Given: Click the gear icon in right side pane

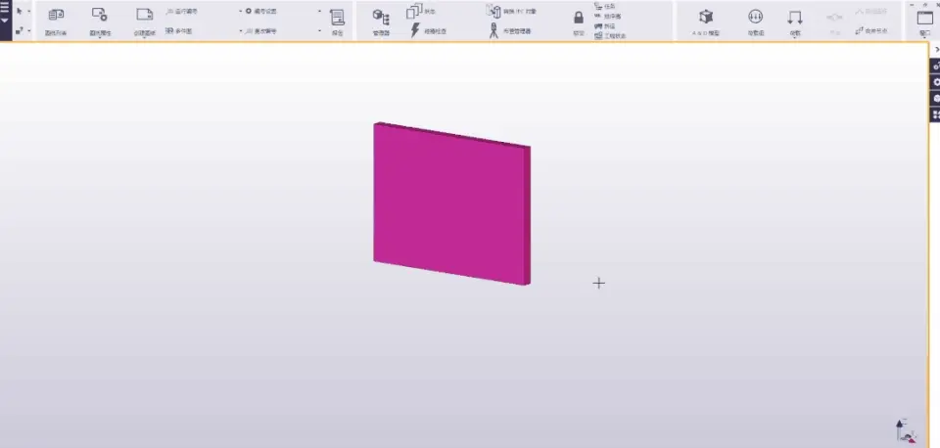Looking at the screenshot, I should (936, 82).
